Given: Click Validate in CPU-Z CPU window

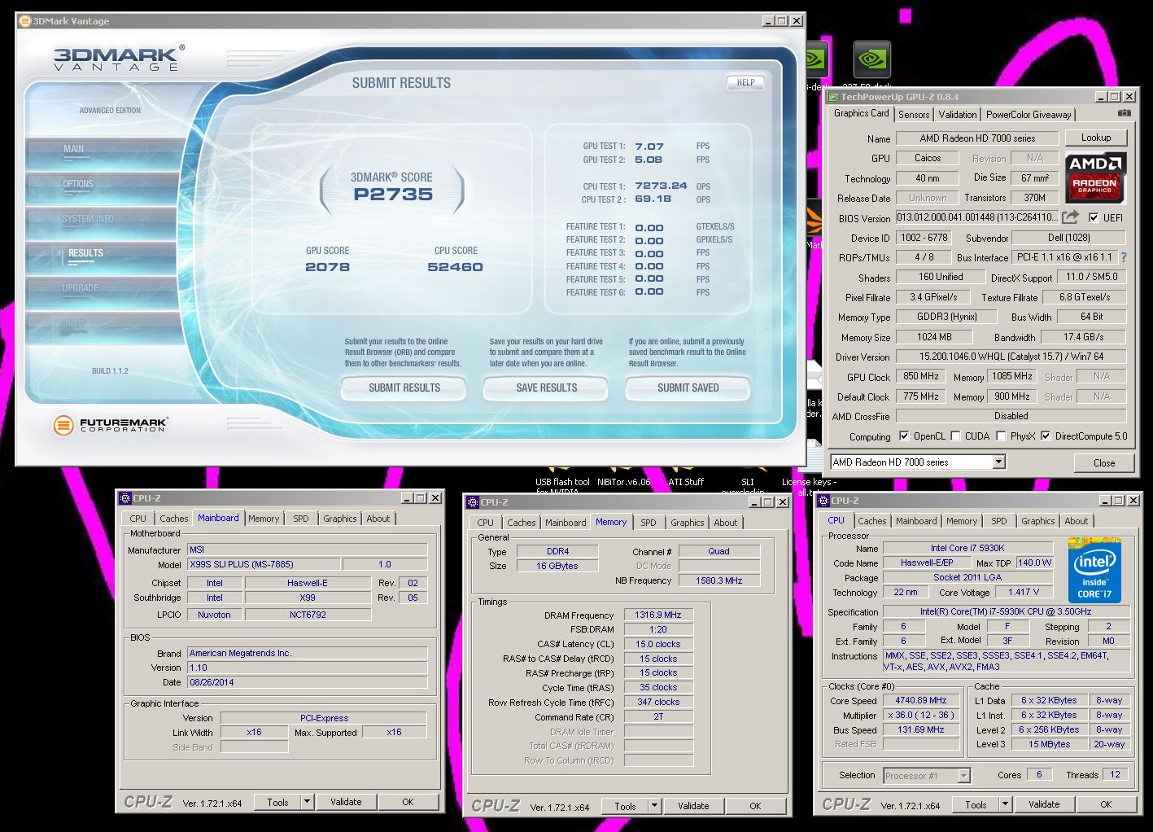Looking at the screenshot, I should click(1044, 804).
